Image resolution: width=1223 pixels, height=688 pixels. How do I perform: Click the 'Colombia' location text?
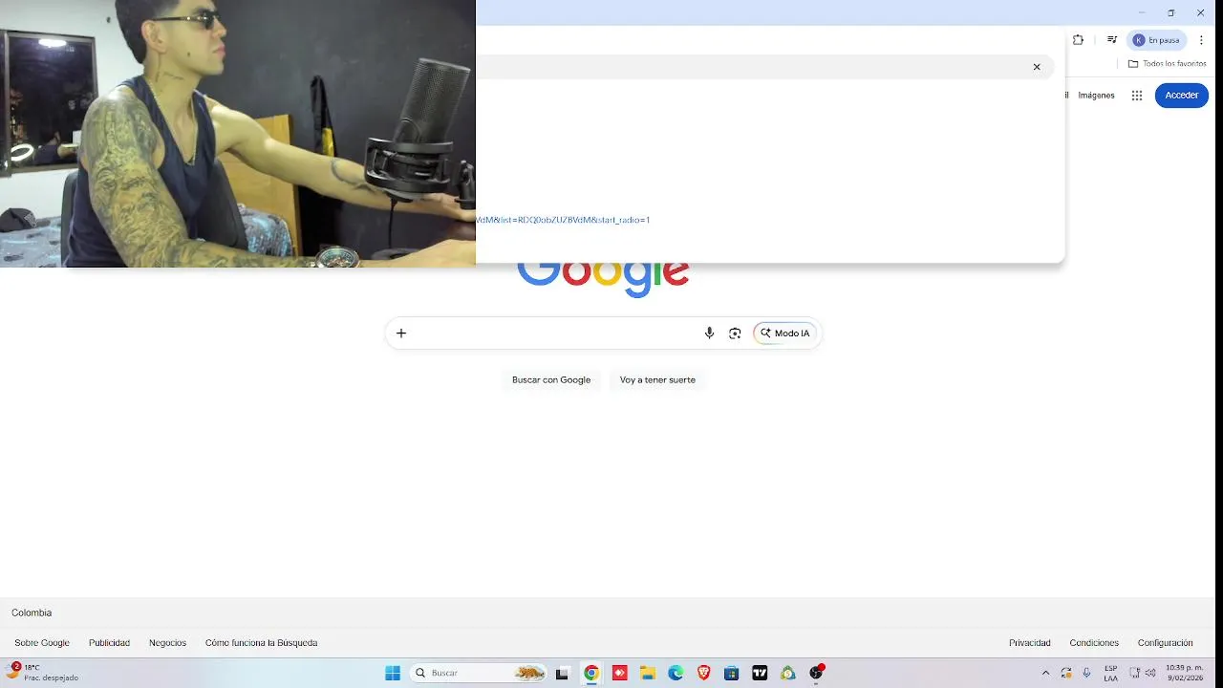(x=32, y=613)
